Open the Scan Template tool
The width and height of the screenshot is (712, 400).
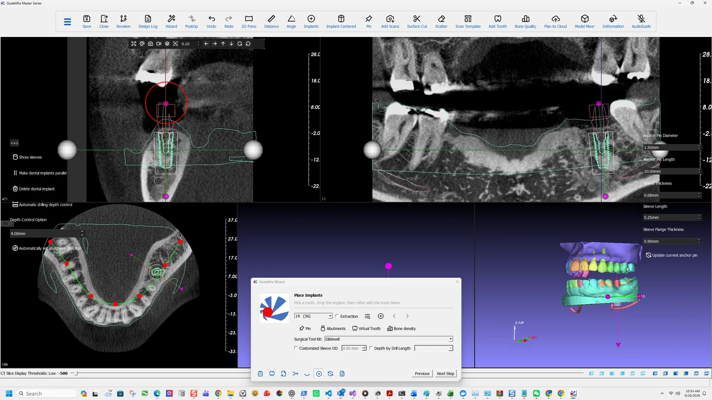pos(468,21)
